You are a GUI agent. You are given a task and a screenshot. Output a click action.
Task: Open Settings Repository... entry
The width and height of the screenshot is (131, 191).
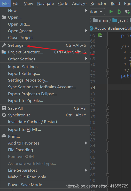point(45,80)
